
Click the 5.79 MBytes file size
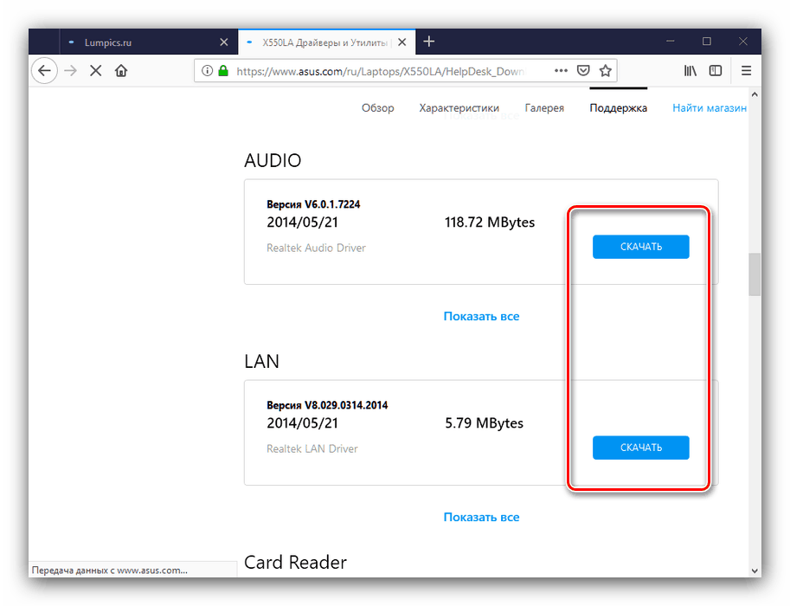tap(485, 423)
